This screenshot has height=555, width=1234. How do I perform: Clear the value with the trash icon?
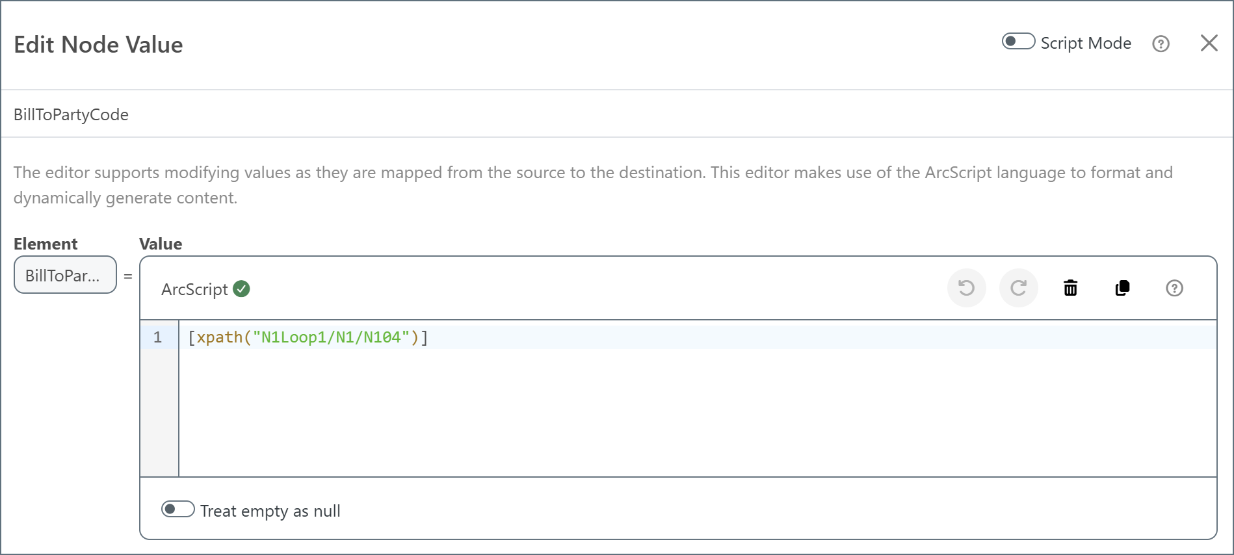click(1070, 288)
